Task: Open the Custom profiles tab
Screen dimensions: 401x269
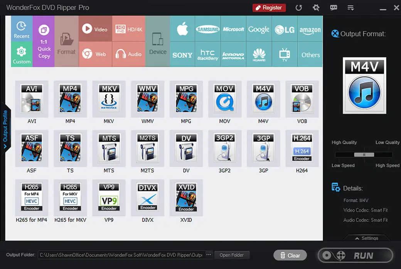Action: tap(22, 54)
